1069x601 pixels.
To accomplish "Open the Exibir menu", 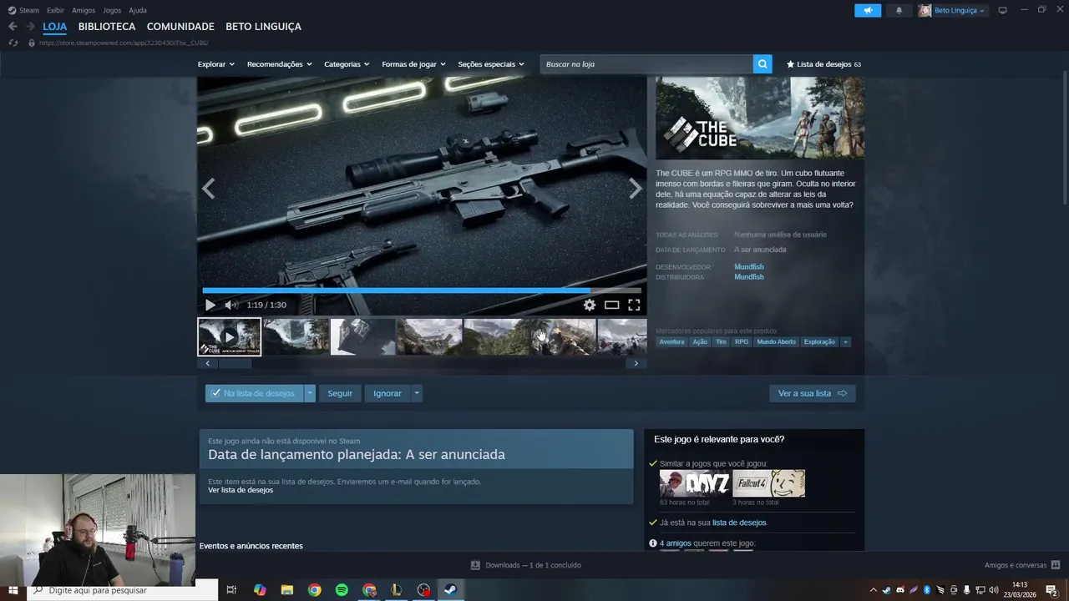I will point(55,10).
